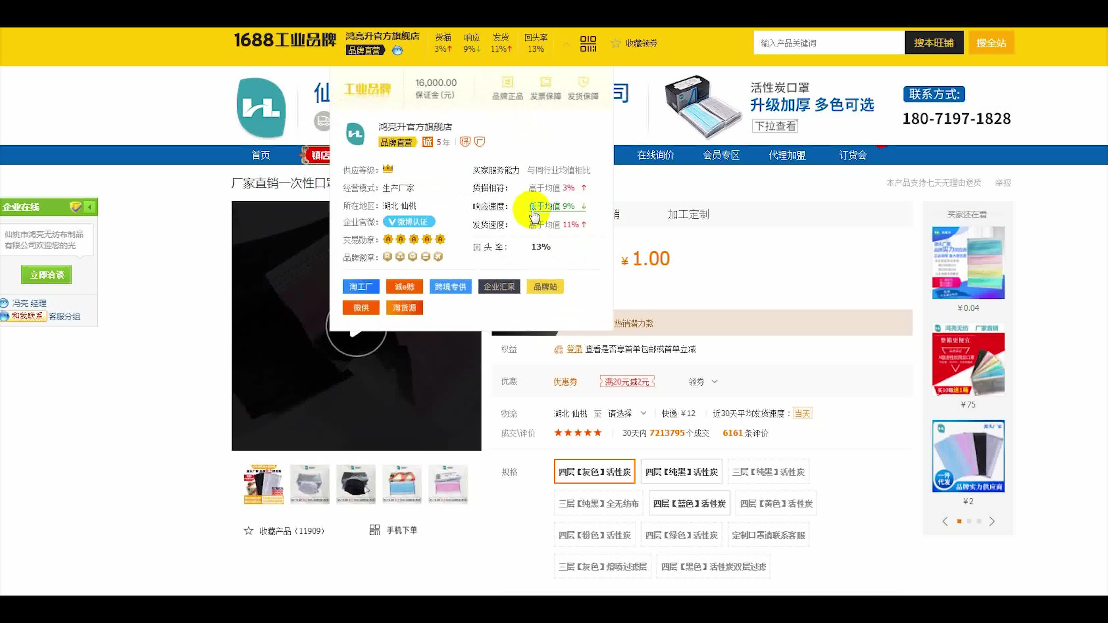Select spec 四层【纯黑】活性炭
Image resolution: width=1108 pixels, height=623 pixels.
tap(681, 472)
